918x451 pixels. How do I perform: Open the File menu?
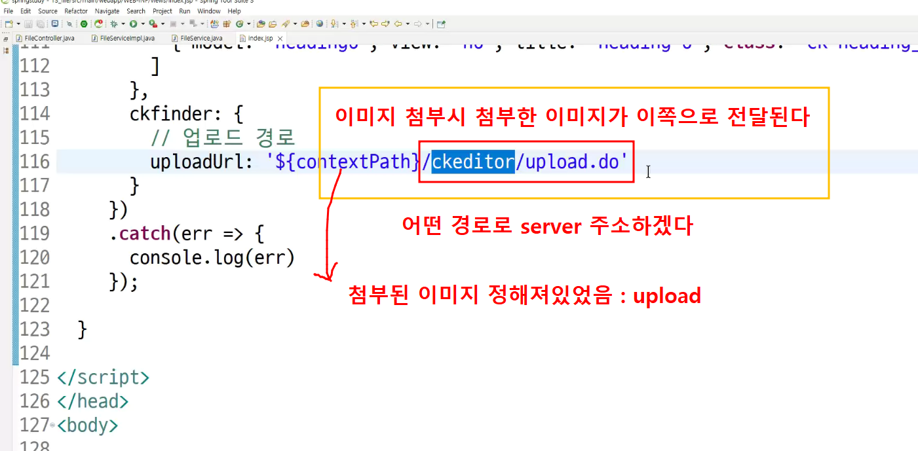point(9,11)
